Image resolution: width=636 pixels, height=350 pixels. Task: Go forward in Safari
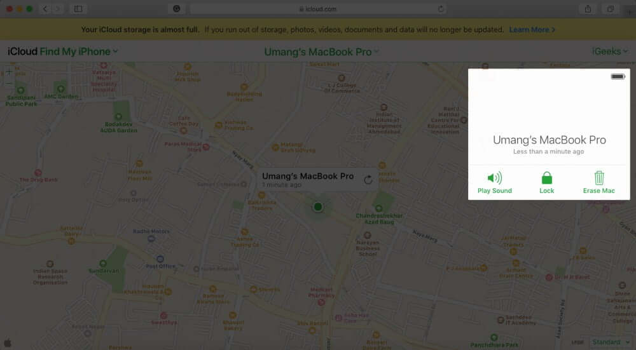pyautogui.click(x=58, y=8)
